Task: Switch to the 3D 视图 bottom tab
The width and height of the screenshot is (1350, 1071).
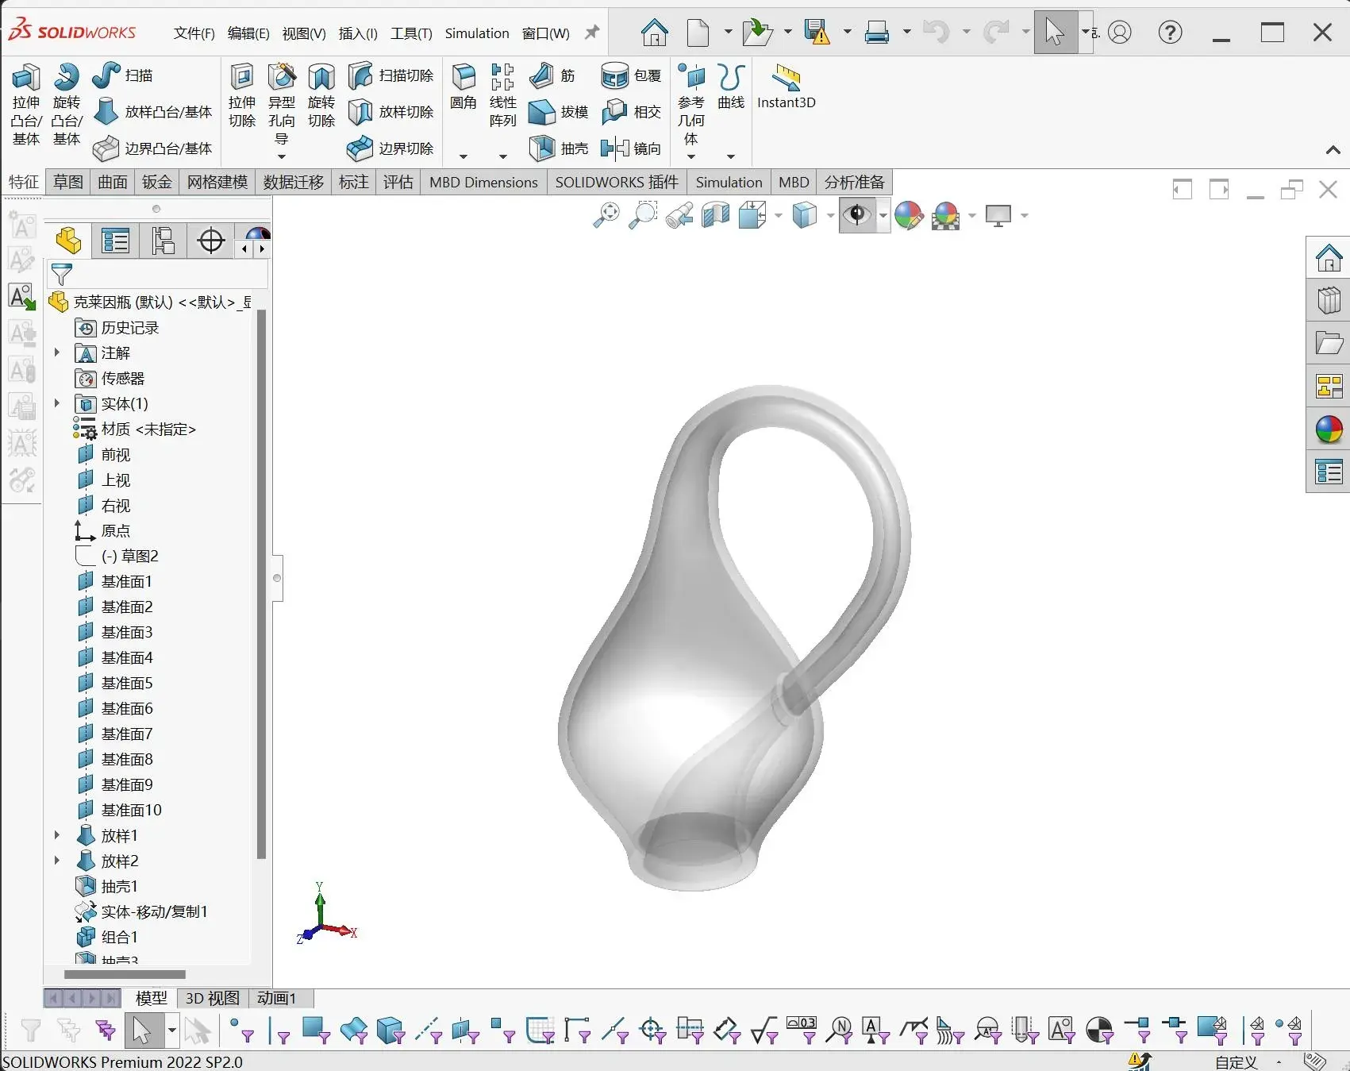Action: 213,998
